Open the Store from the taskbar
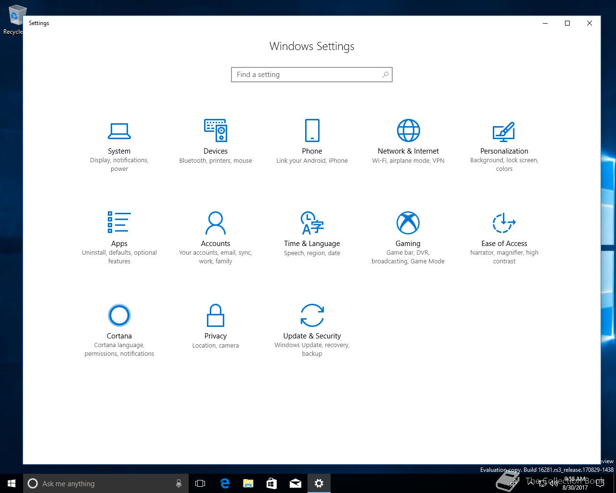616x493 pixels. 272,483
